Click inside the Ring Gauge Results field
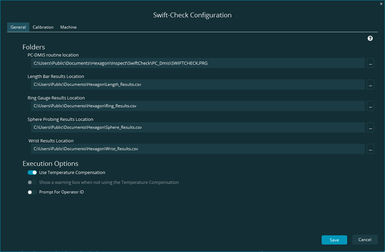The width and height of the screenshot is (385, 252). point(198,106)
